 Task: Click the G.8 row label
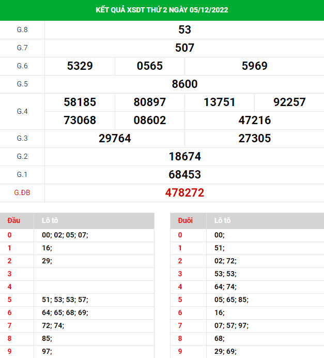(22, 29)
